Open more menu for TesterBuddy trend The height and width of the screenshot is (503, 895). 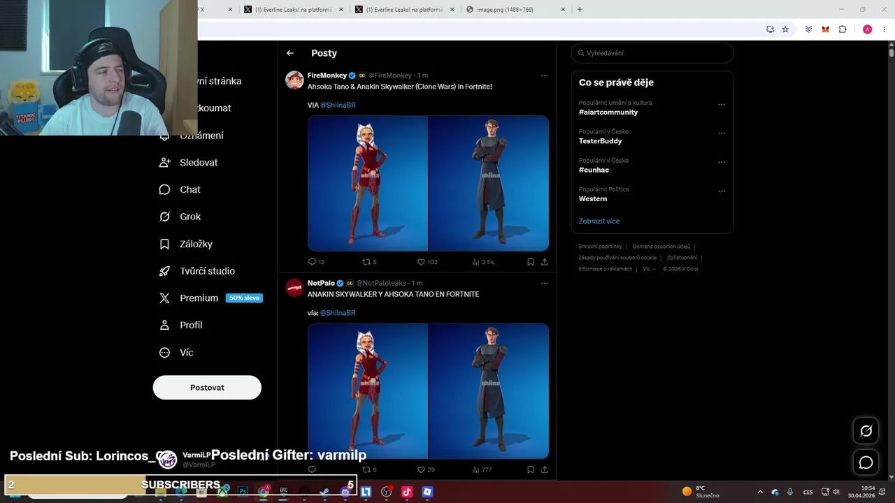pyautogui.click(x=722, y=133)
